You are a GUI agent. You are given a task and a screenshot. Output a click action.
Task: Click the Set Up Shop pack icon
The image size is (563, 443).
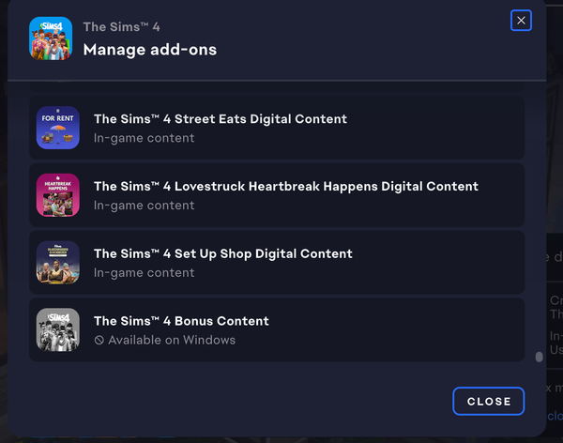(x=57, y=263)
